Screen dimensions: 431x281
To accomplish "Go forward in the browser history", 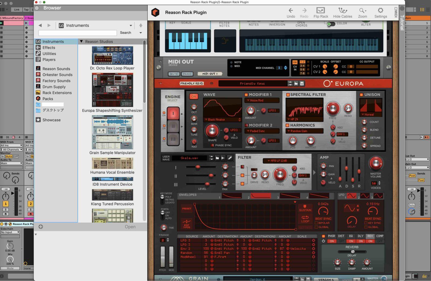I will (49, 25).
